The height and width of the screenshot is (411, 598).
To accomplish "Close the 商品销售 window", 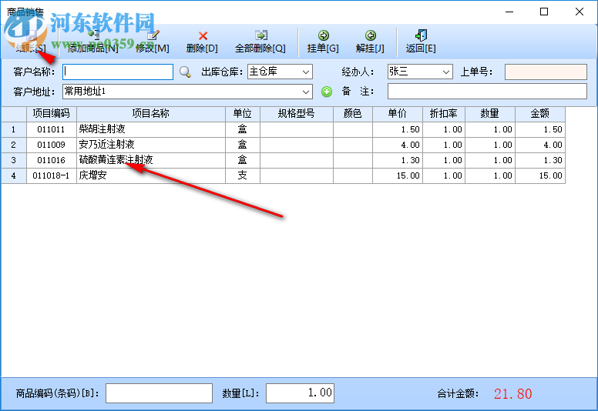I will pos(580,12).
